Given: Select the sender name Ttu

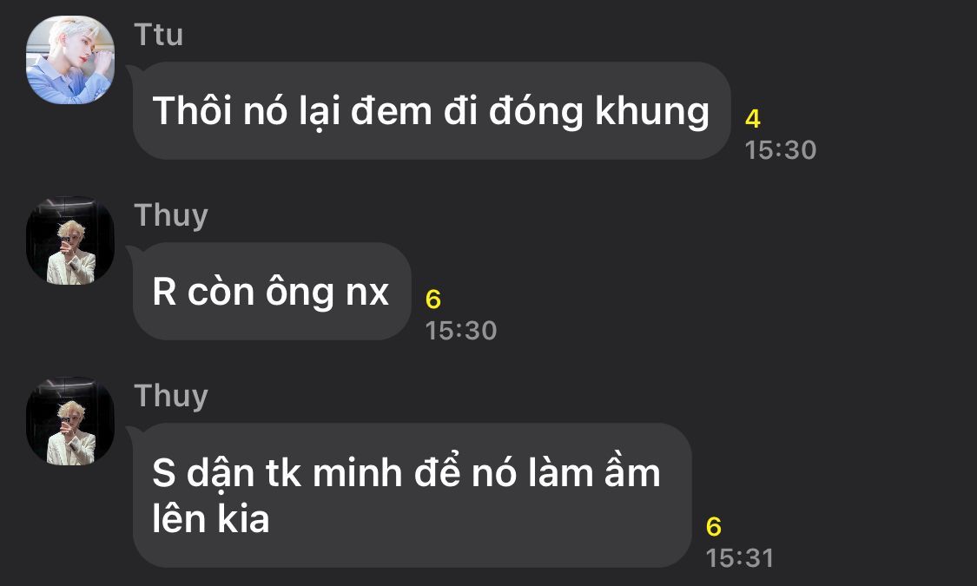Looking at the screenshot, I should coord(158,34).
